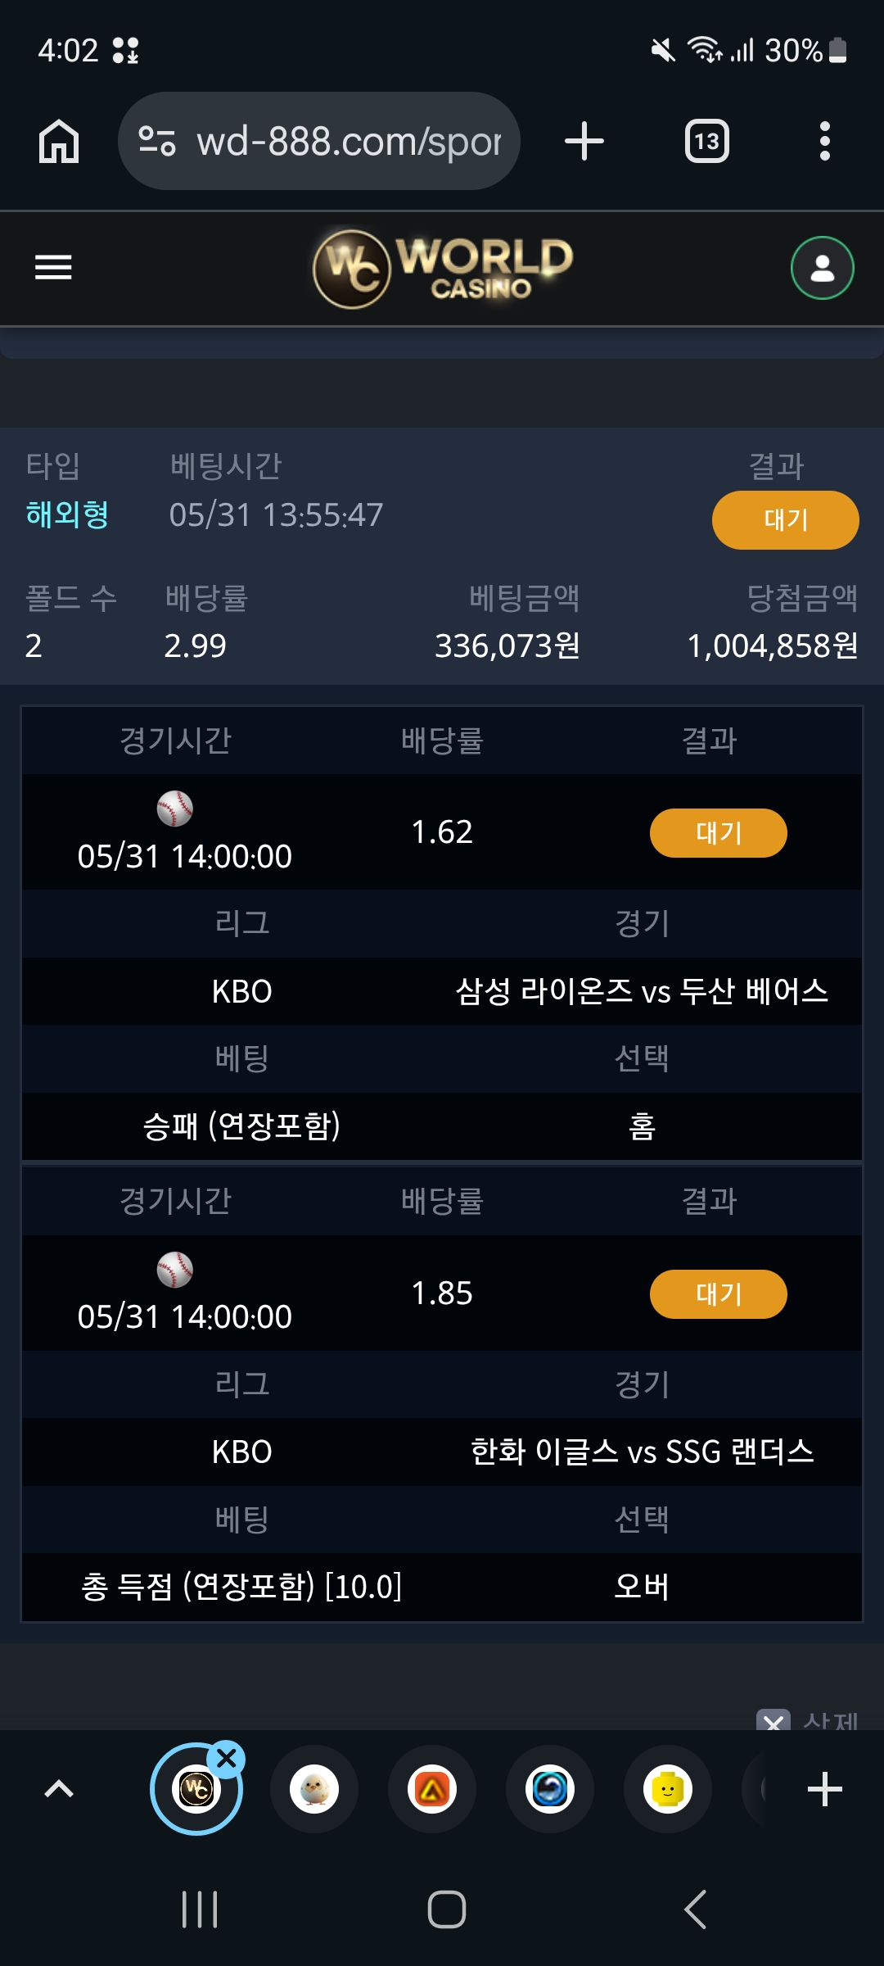Open the hamburger menu
The height and width of the screenshot is (1966, 884).
(x=53, y=267)
